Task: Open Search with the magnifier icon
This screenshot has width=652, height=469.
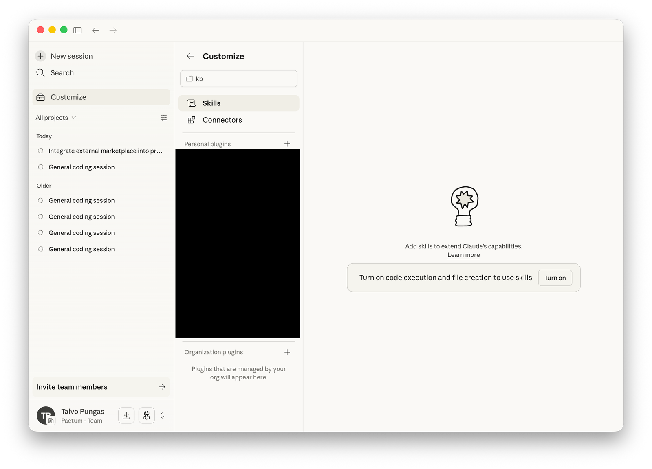Action: tap(40, 72)
